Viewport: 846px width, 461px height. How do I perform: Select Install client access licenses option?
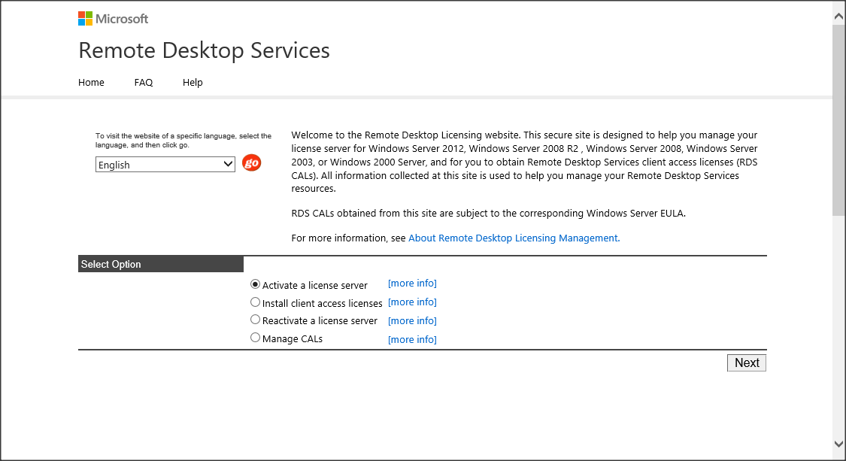click(255, 302)
